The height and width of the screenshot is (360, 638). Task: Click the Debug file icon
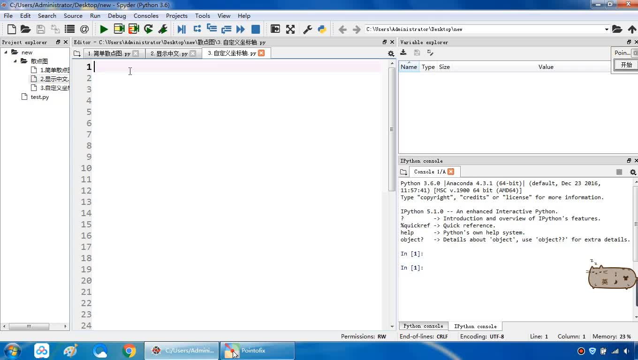click(182, 29)
